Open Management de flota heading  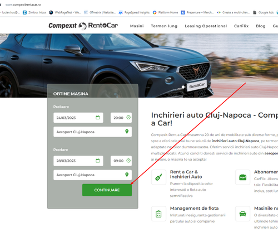tap(194, 208)
